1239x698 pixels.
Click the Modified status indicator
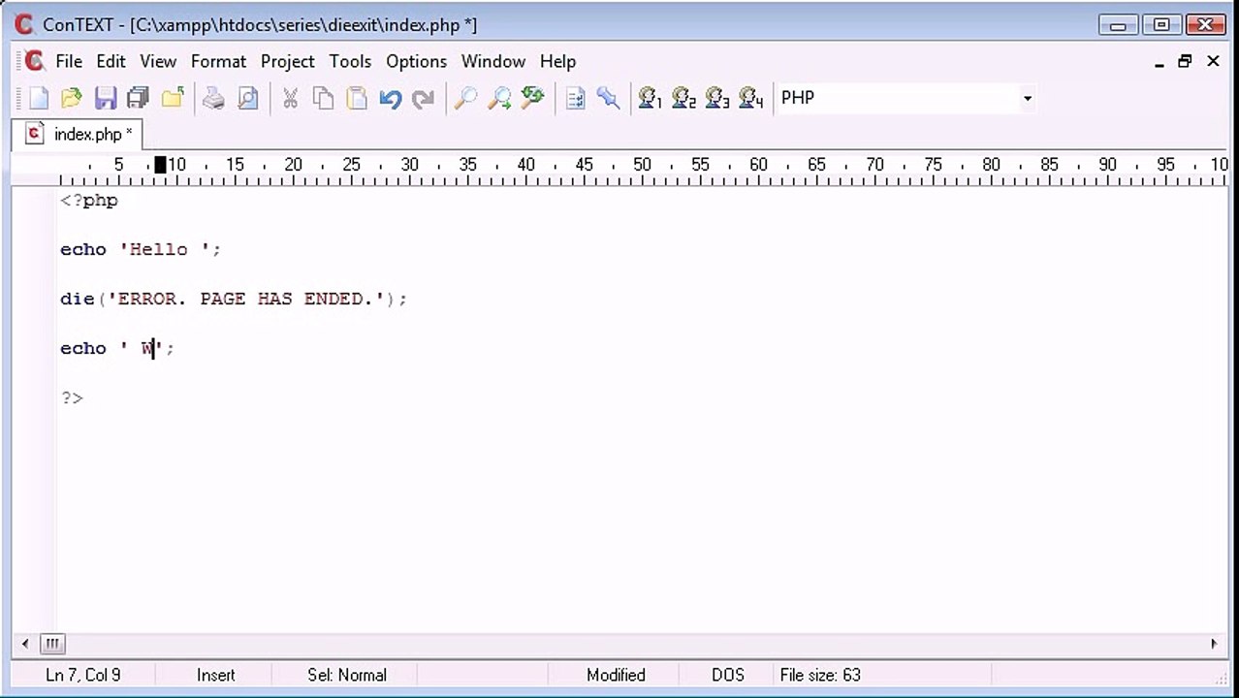pyautogui.click(x=616, y=675)
